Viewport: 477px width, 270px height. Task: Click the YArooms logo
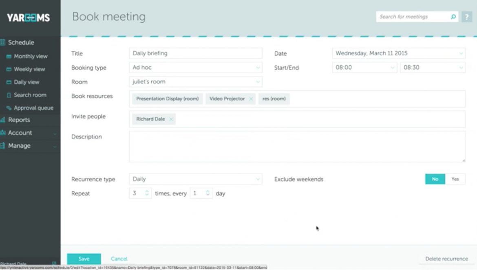28,17
